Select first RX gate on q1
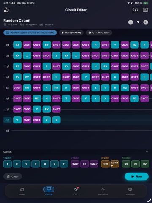Screen dimensions: 152x203 click(x=17, y=55)
